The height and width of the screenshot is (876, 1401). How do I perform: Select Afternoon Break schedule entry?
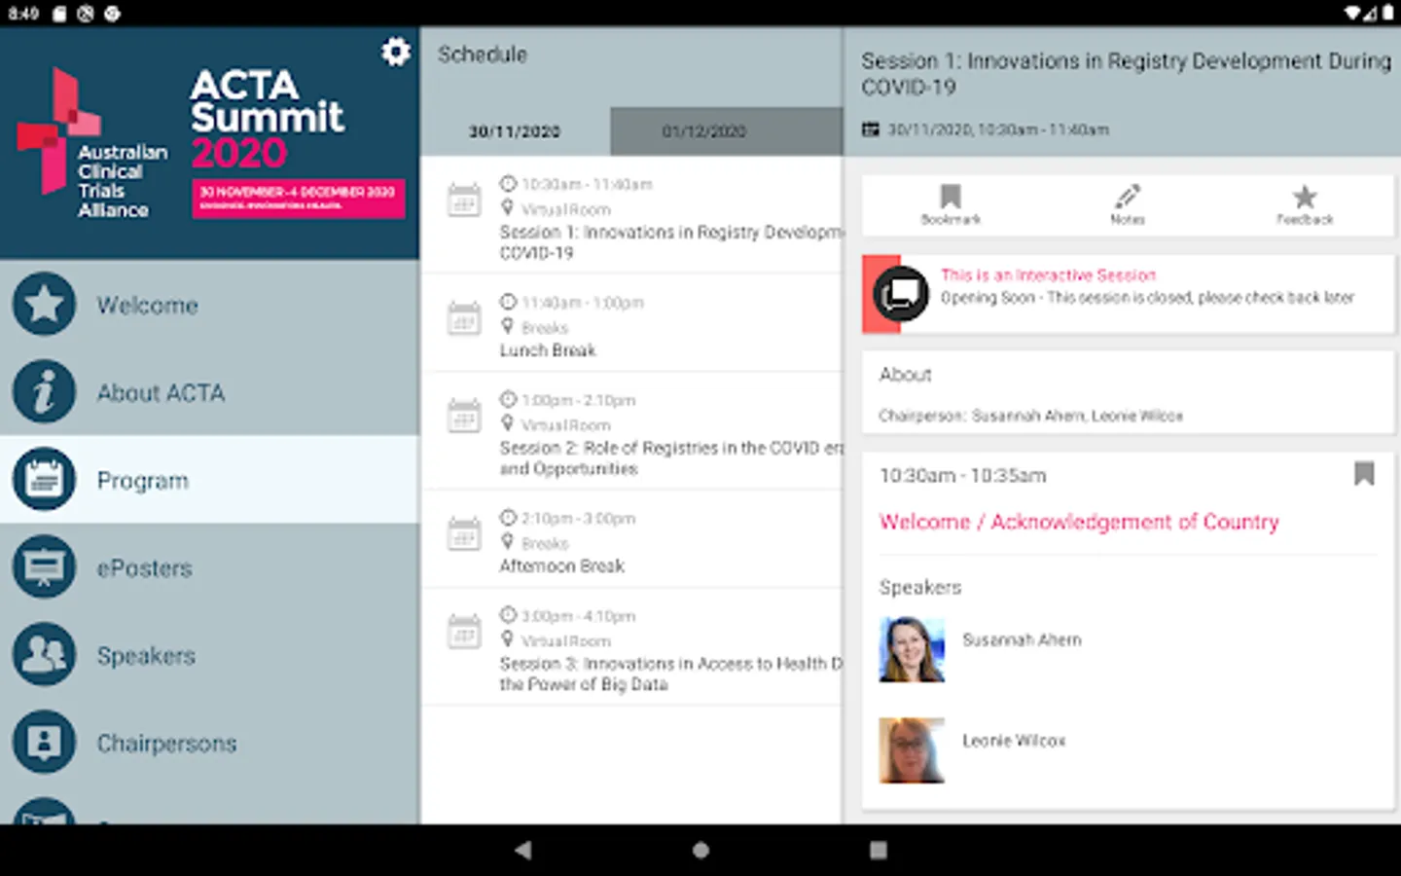(x=631, y=539)
